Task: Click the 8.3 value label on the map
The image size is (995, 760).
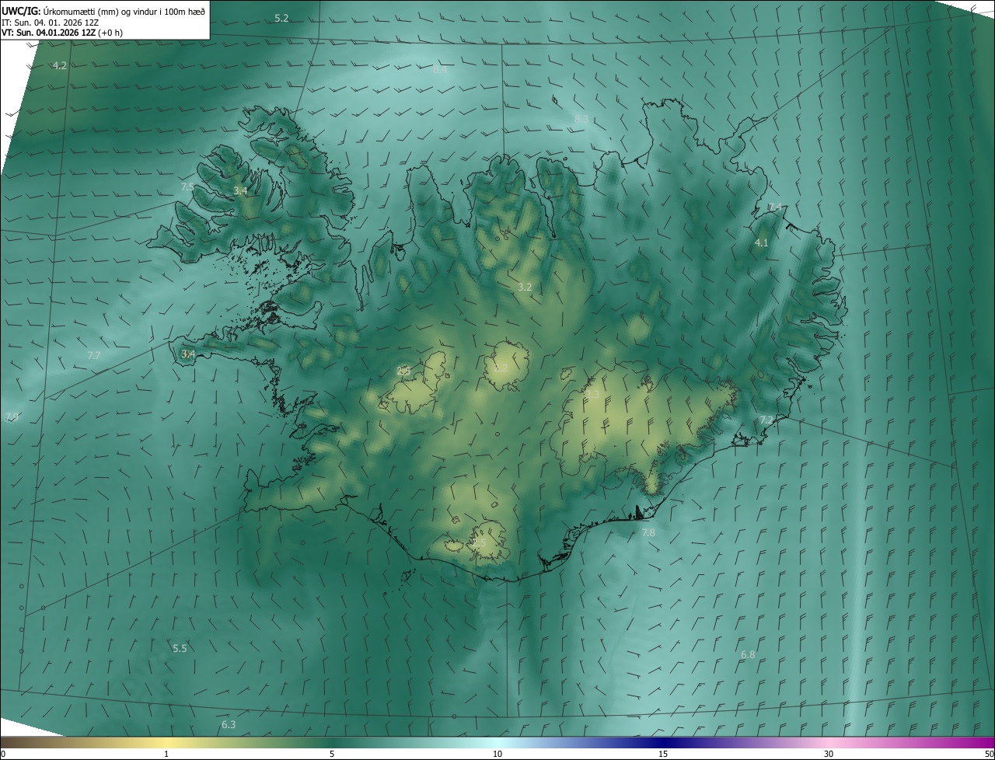Action: click(x=581, y=120)
